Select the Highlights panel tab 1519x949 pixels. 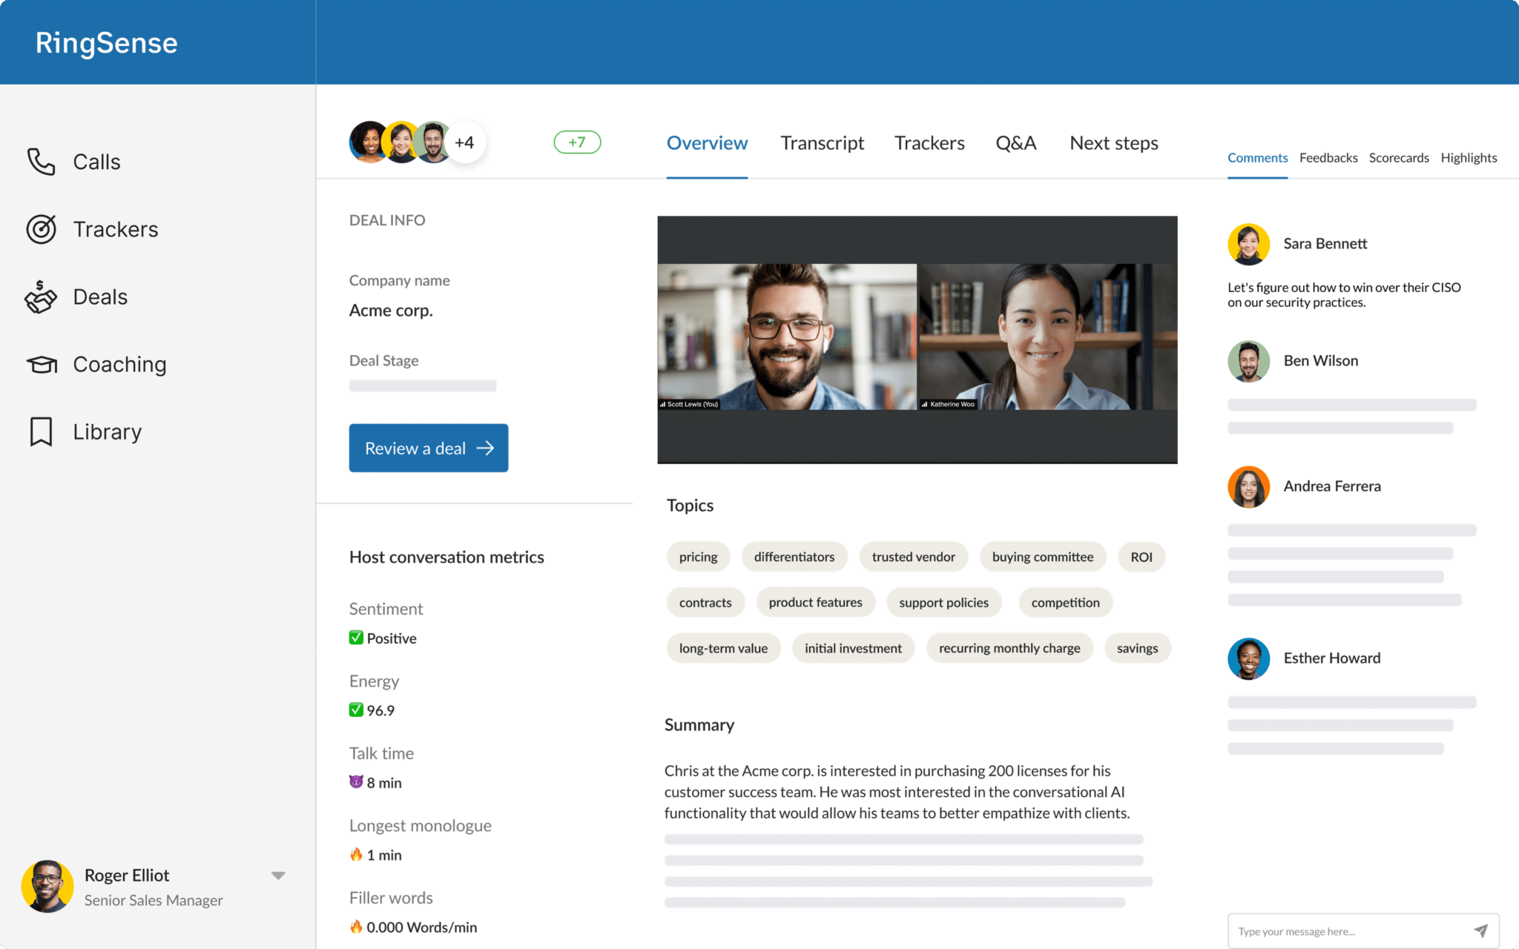pos(1470,157)
